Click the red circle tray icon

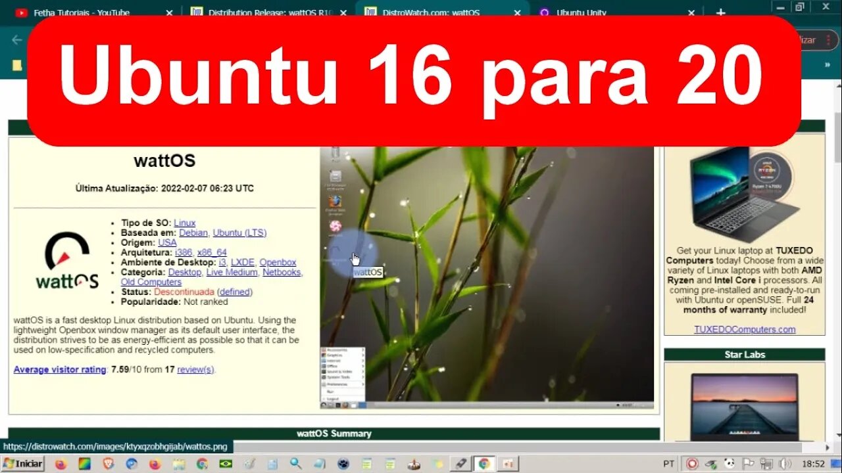click(x=692, y=464)
